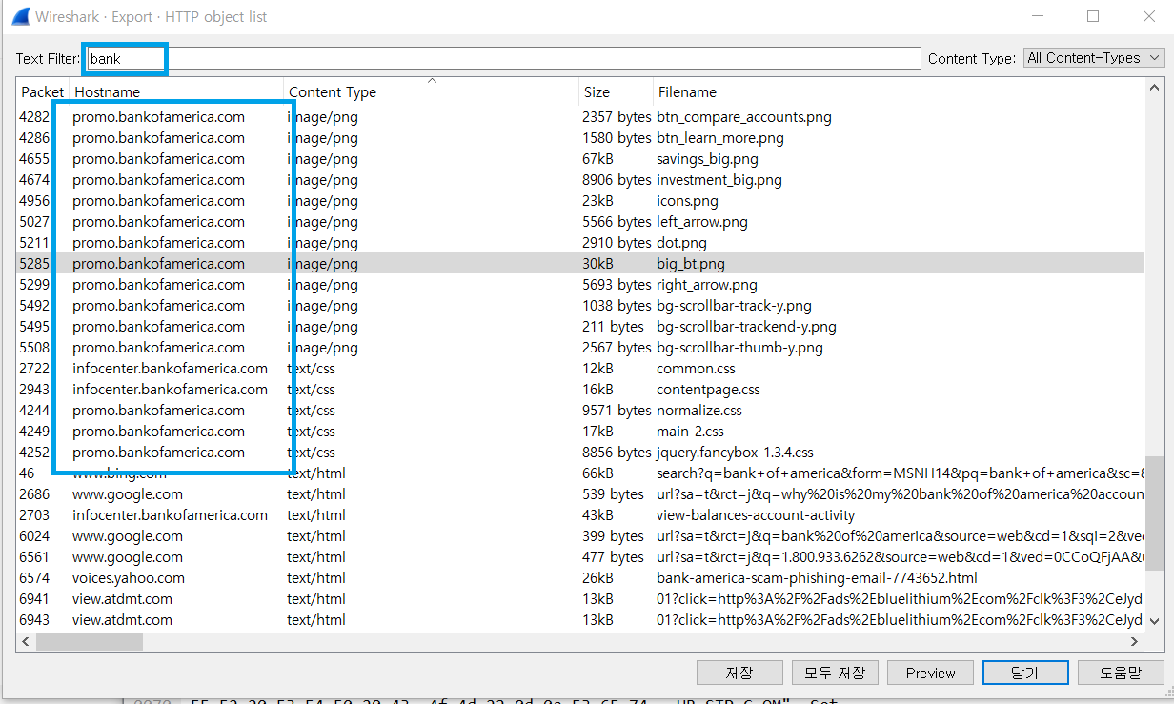Select row with btn_learn_more.png

[581, 138]
